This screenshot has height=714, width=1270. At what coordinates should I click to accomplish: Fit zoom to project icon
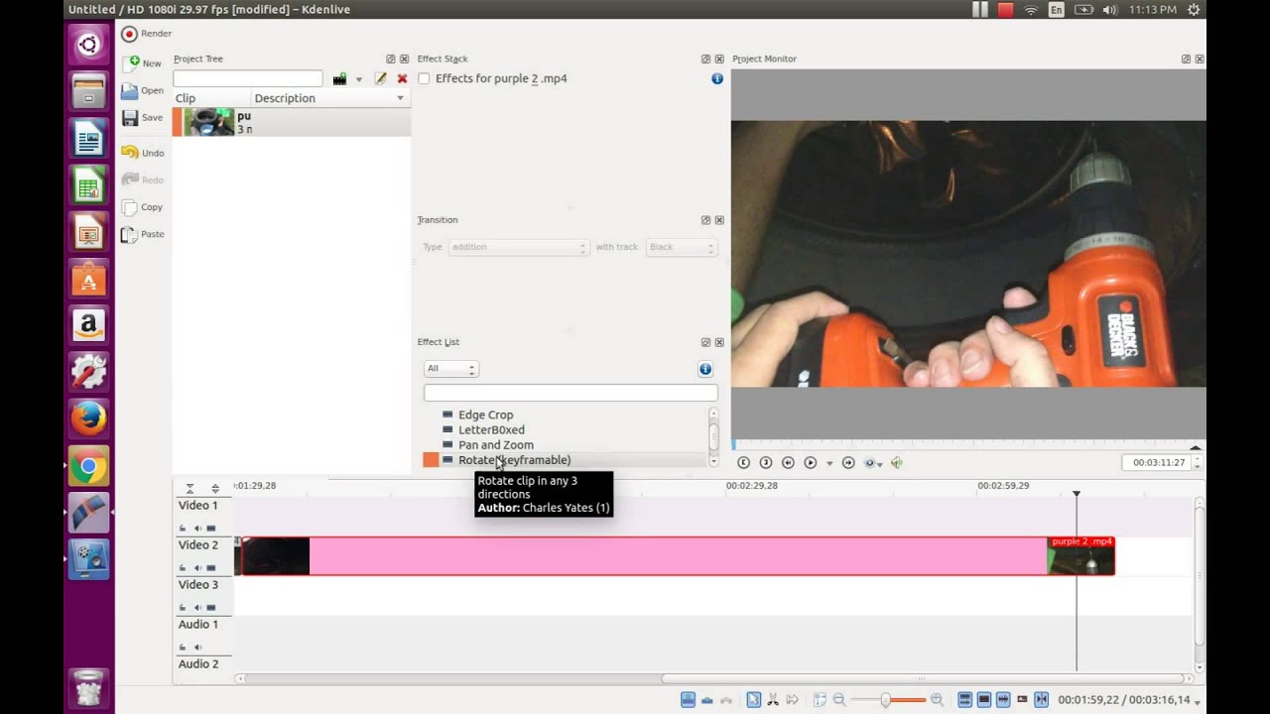click(x=820, y=700)
